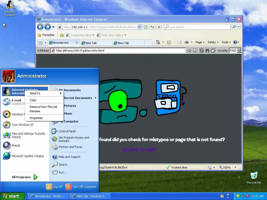This screenshot has width=267, height=200.
Task: Click the bookmark icon in Browservice bar
Action: click(x=195, y=51)
